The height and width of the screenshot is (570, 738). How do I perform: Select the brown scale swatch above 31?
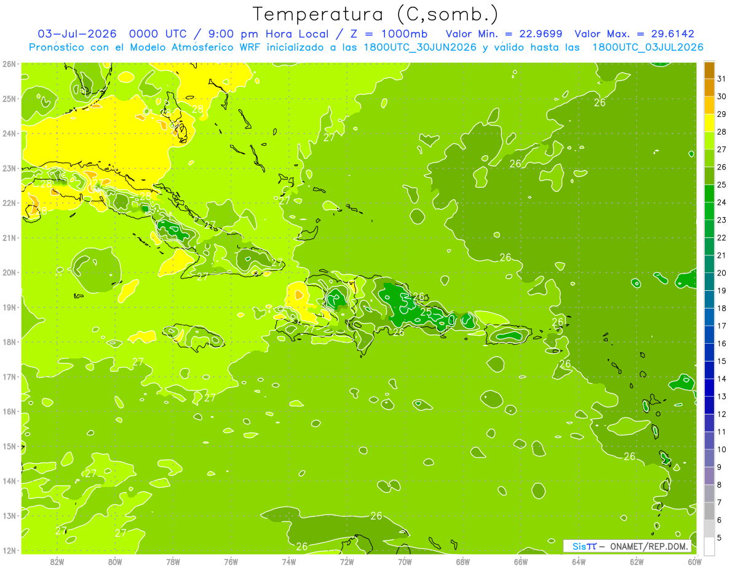click(709, 70)
